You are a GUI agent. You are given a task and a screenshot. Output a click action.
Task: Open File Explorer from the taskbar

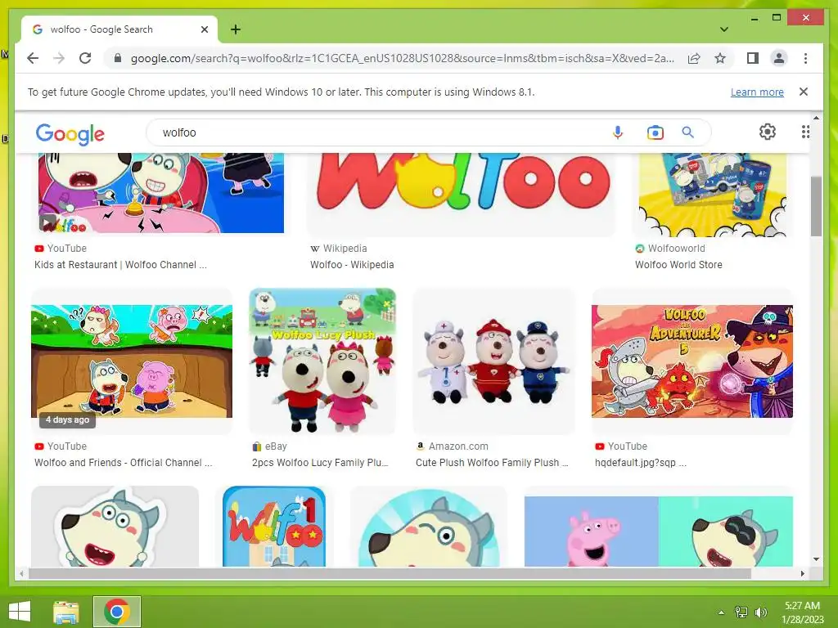click(x=66, y=612)
